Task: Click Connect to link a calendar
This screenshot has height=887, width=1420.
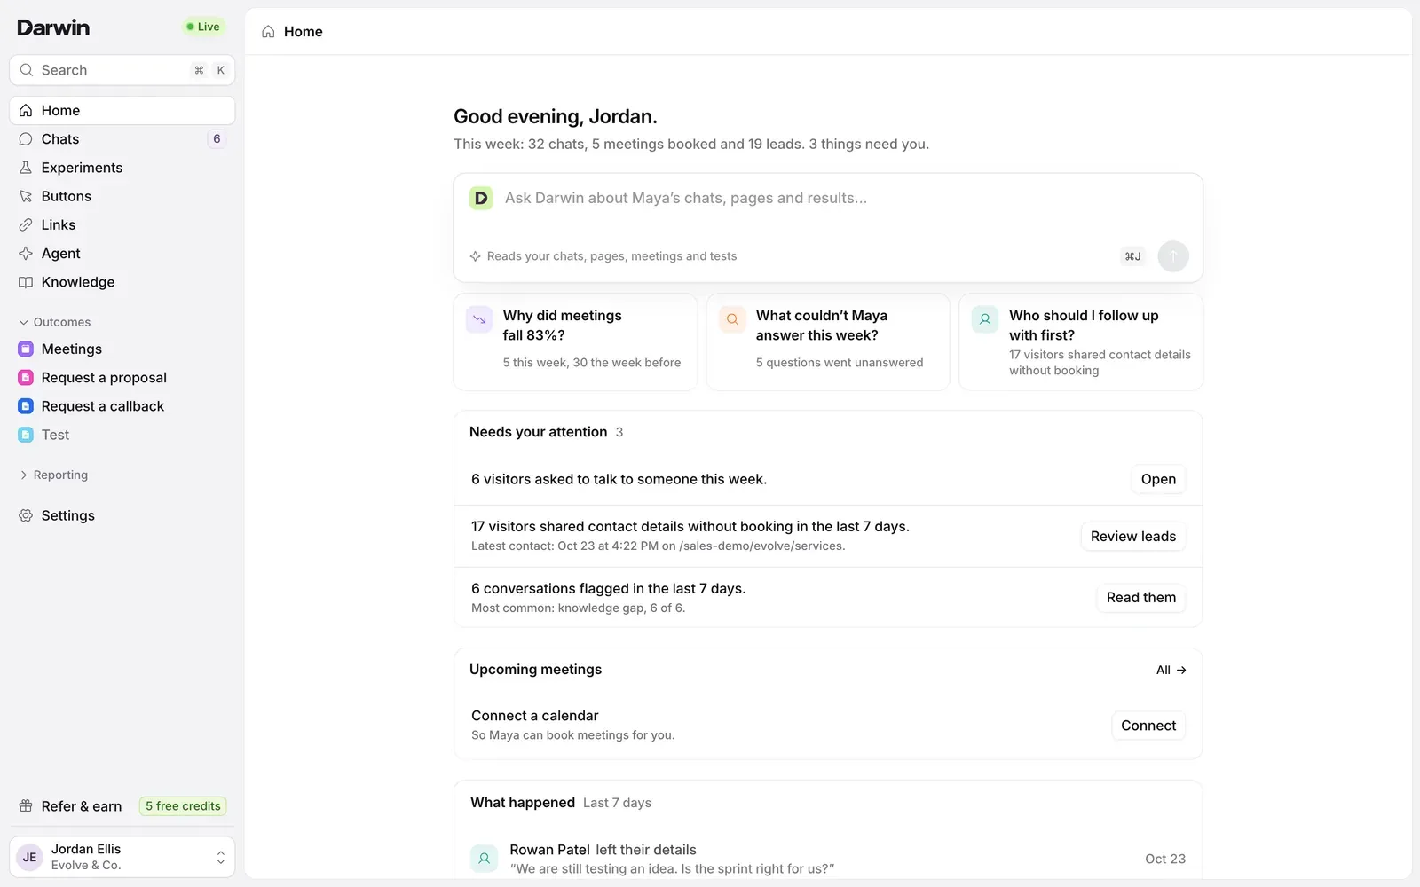Action: (x=1148, y=726)
